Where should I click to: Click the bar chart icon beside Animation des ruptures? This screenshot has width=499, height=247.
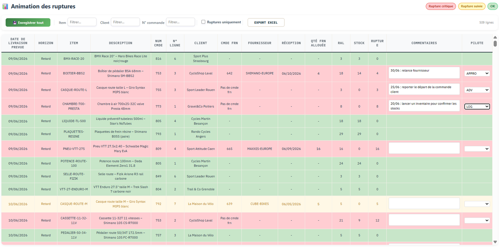pos(5,6)
